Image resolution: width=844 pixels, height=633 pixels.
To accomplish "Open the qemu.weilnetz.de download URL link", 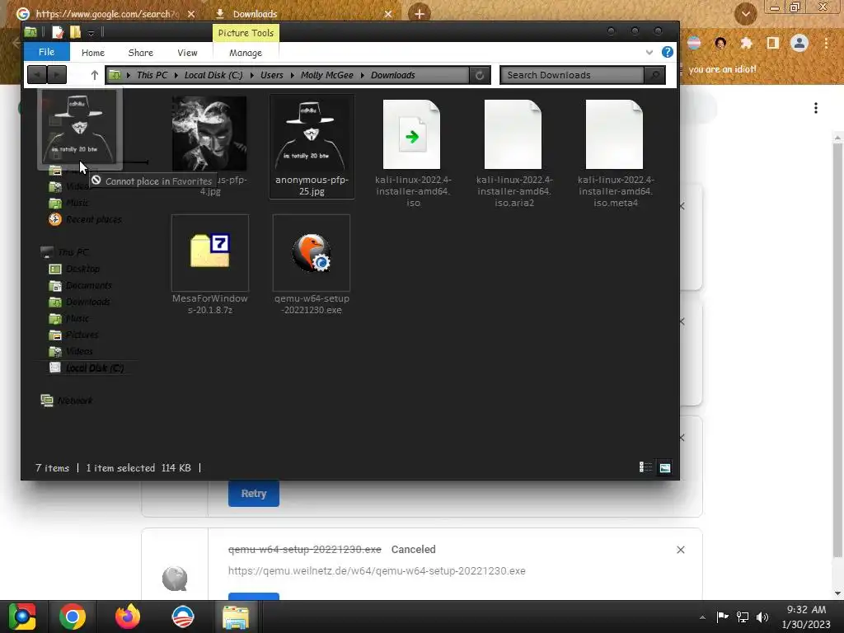I will tap(377, 570).
